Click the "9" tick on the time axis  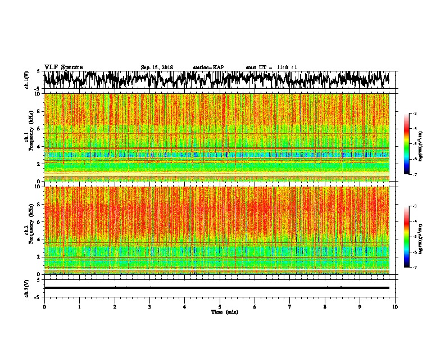pyautogui.click(x=360, y=307)
